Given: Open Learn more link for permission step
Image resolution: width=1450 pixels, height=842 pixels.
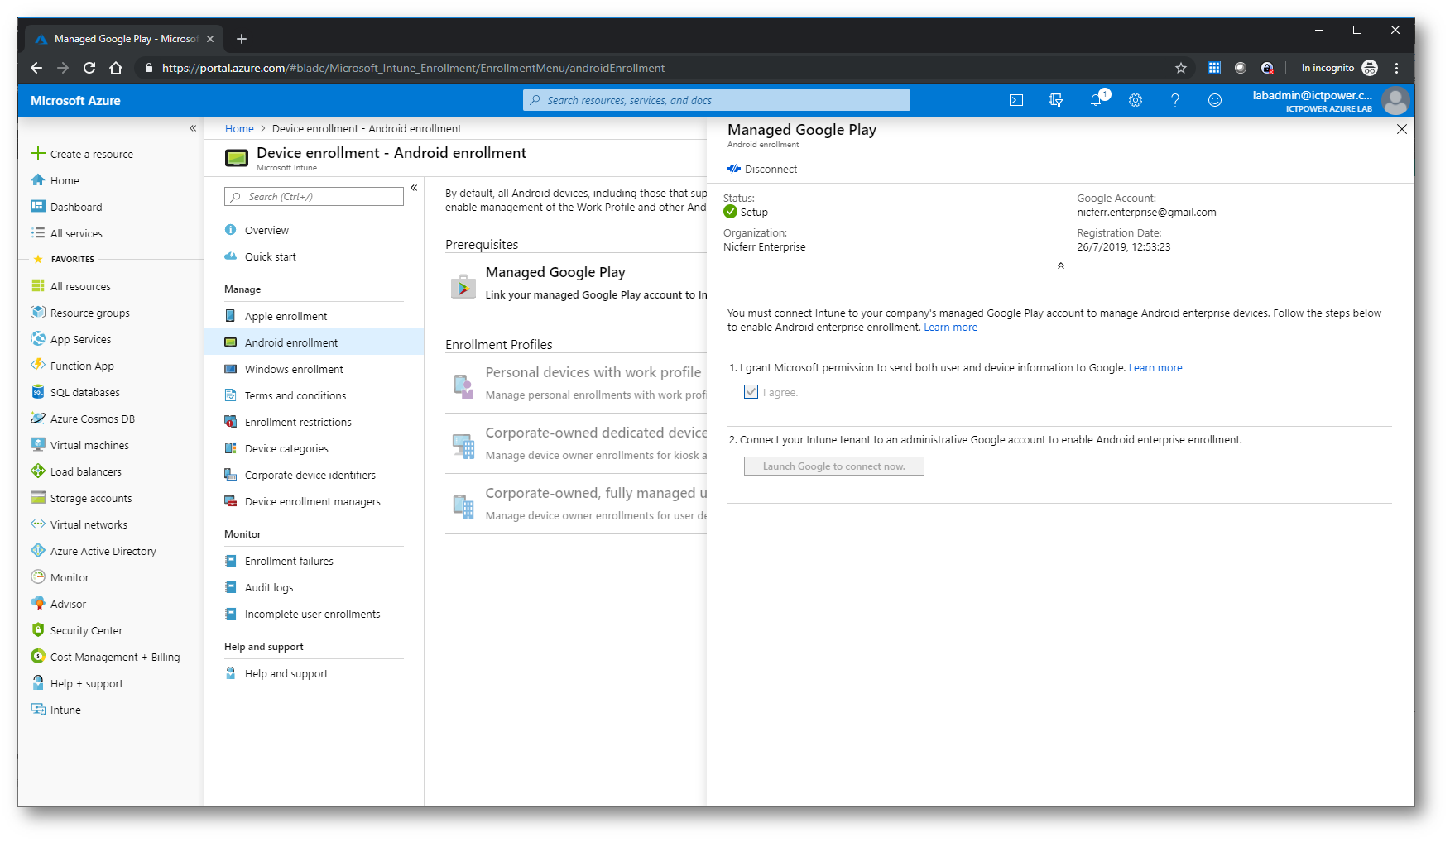Looking at the screenshot, I should [x=1155, y=368].
